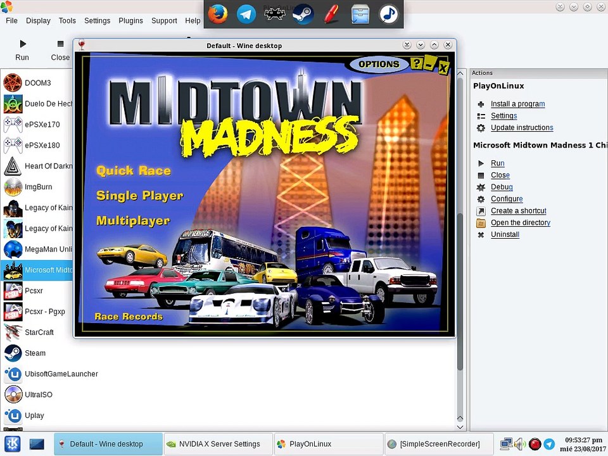Choose Quick Race in the game menu
Image resolution: width=608 pixels, height=456 pixels.
coord(134,170)
